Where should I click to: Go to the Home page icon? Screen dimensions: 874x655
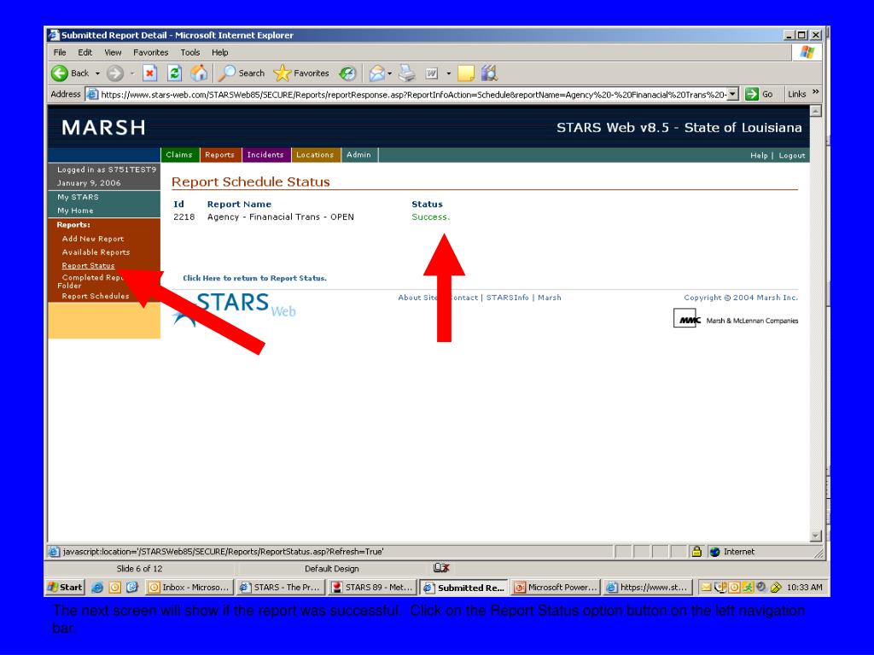tap(199, 73)
